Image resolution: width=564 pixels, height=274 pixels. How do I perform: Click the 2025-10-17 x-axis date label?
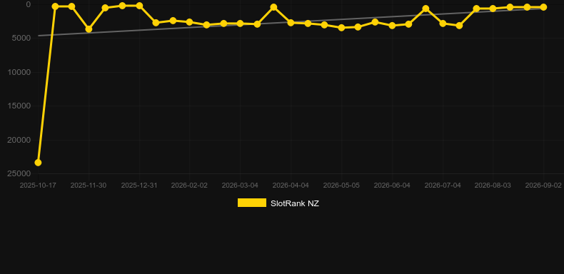(38, 186)
